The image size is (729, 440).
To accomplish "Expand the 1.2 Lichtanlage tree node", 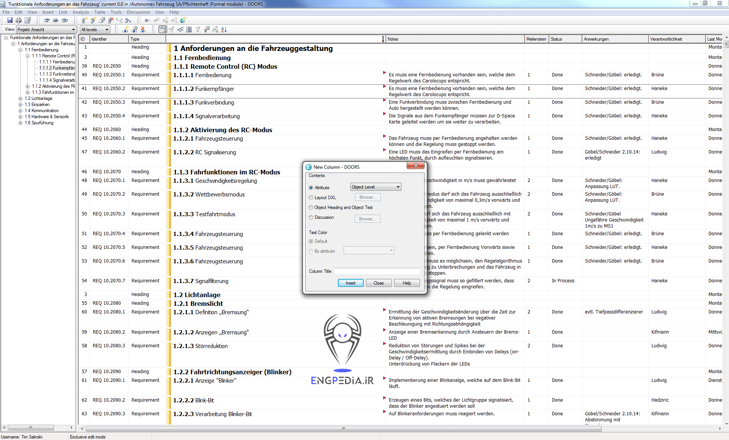I will [21, 98].
